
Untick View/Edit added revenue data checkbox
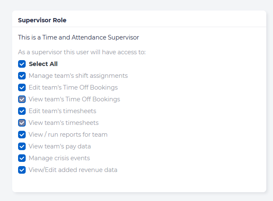click(x=22, y=170)
